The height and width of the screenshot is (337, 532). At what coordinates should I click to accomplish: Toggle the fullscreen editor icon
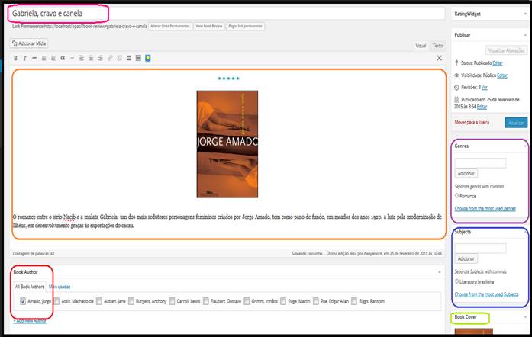click(x=439, y=58)
